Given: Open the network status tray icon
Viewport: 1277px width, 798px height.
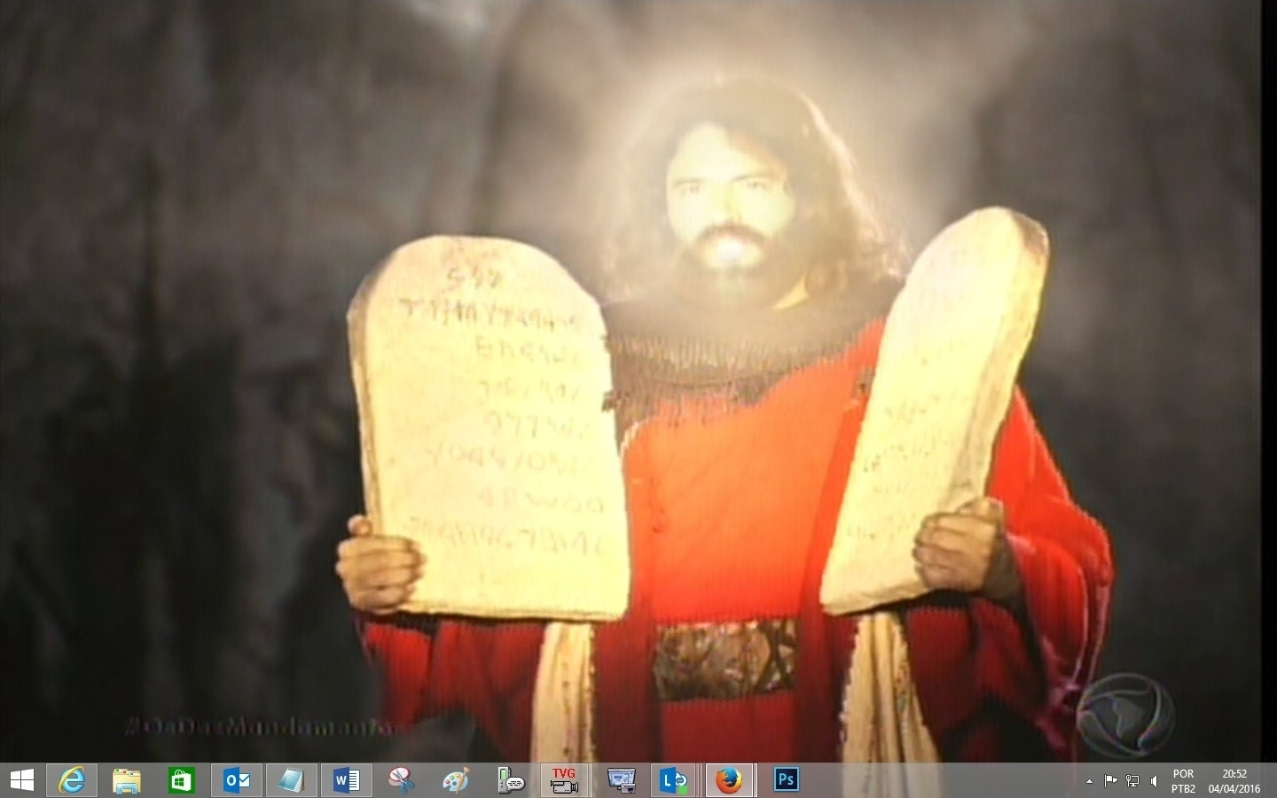Looking at the screenshot, I should pyautogui.click(x=1132, y=781).
